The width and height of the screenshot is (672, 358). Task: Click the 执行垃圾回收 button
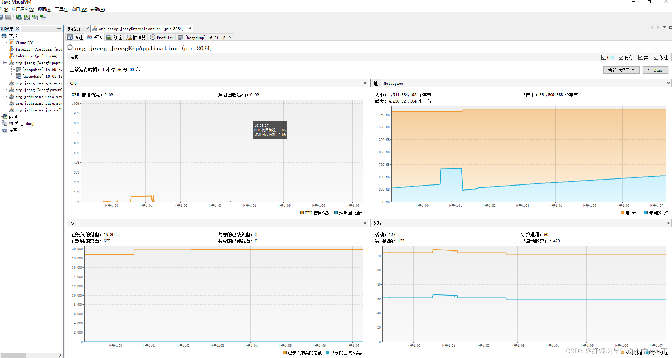click(x=621, y=70)
